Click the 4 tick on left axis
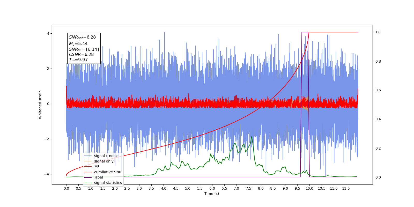The width and height of the screenshot is (414, 207). (48, 34)
